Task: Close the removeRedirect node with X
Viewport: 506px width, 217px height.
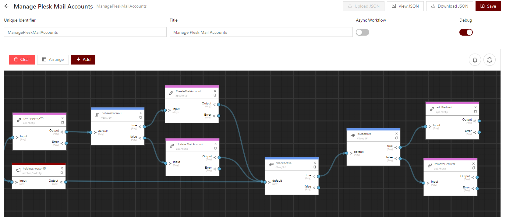Action: pos(473,164)
